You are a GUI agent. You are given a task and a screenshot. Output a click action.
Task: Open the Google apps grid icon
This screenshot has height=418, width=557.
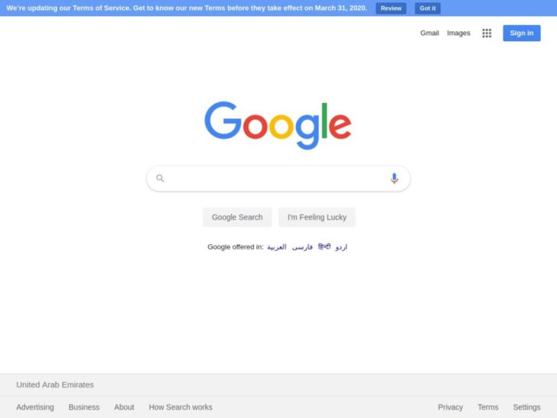487,33
